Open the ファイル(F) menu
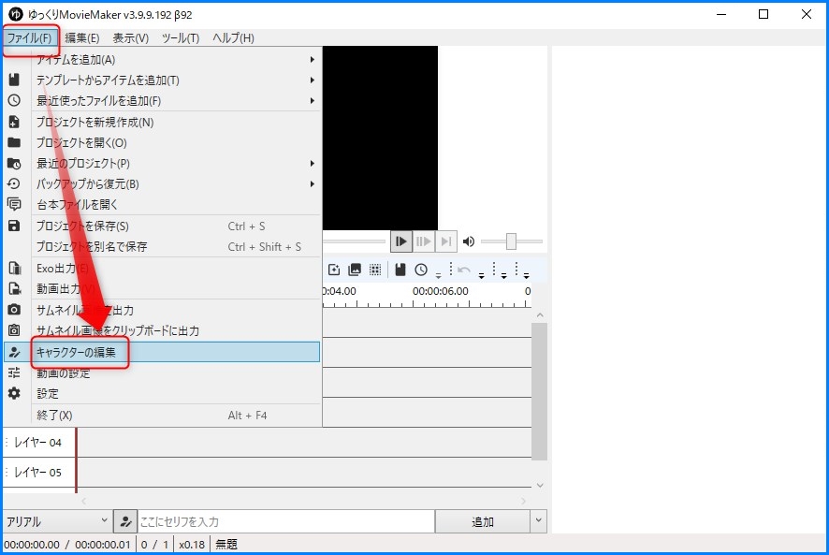 coord(30,38)
